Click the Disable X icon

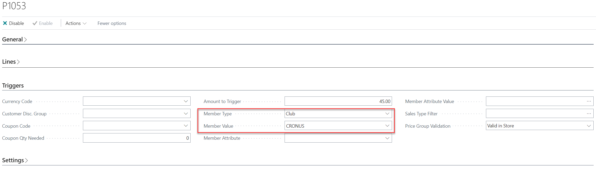coord(5,23)
